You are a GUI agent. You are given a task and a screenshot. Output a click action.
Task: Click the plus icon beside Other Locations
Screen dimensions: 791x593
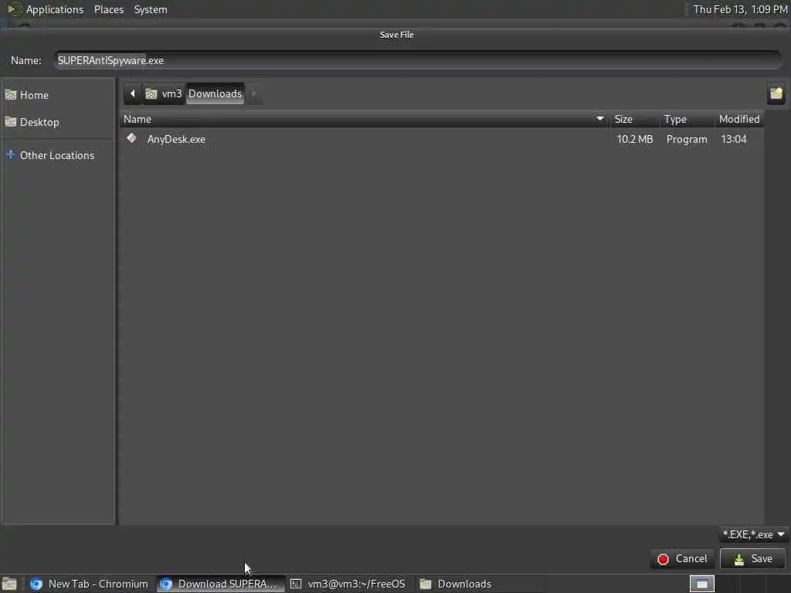tap(11, 154)
